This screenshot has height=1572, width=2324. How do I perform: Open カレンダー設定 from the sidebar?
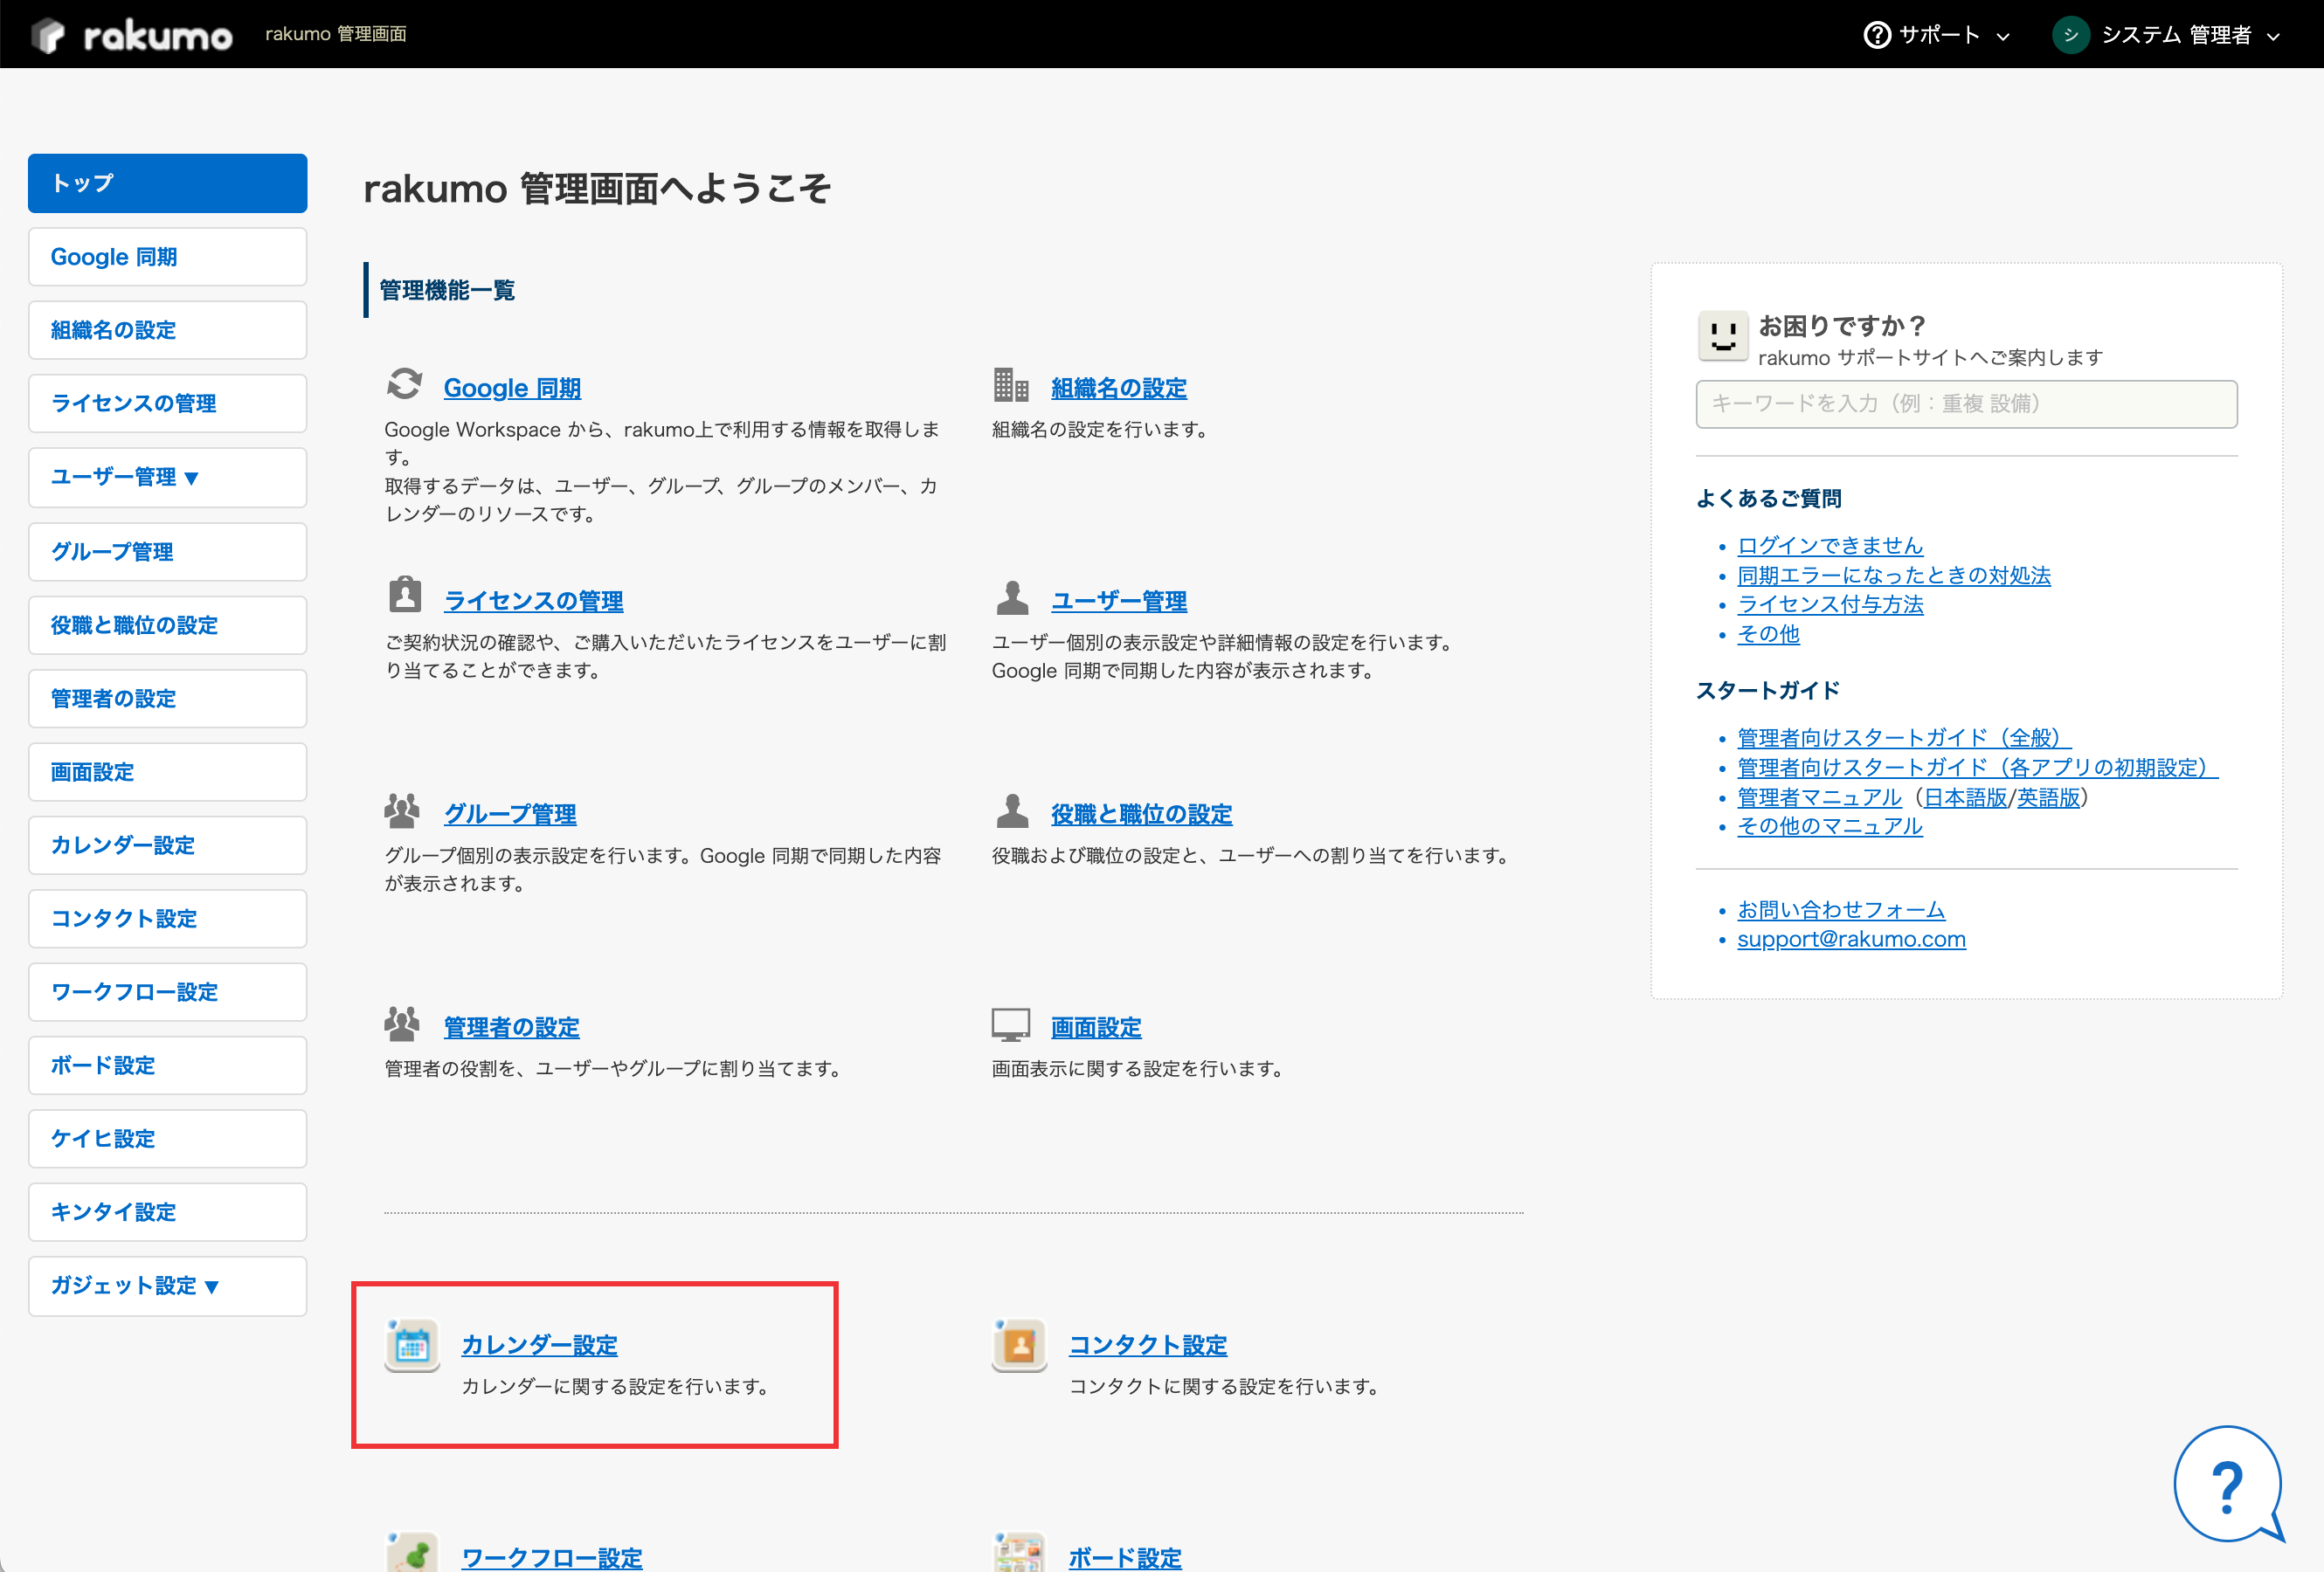(x=167, y=845)
